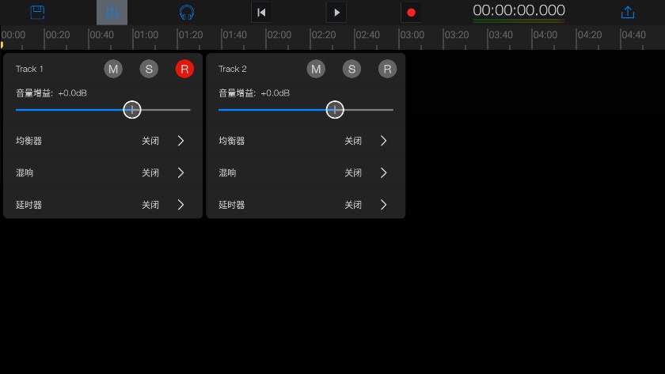Expand Track 1 均衡器 settings

point(180,141)
